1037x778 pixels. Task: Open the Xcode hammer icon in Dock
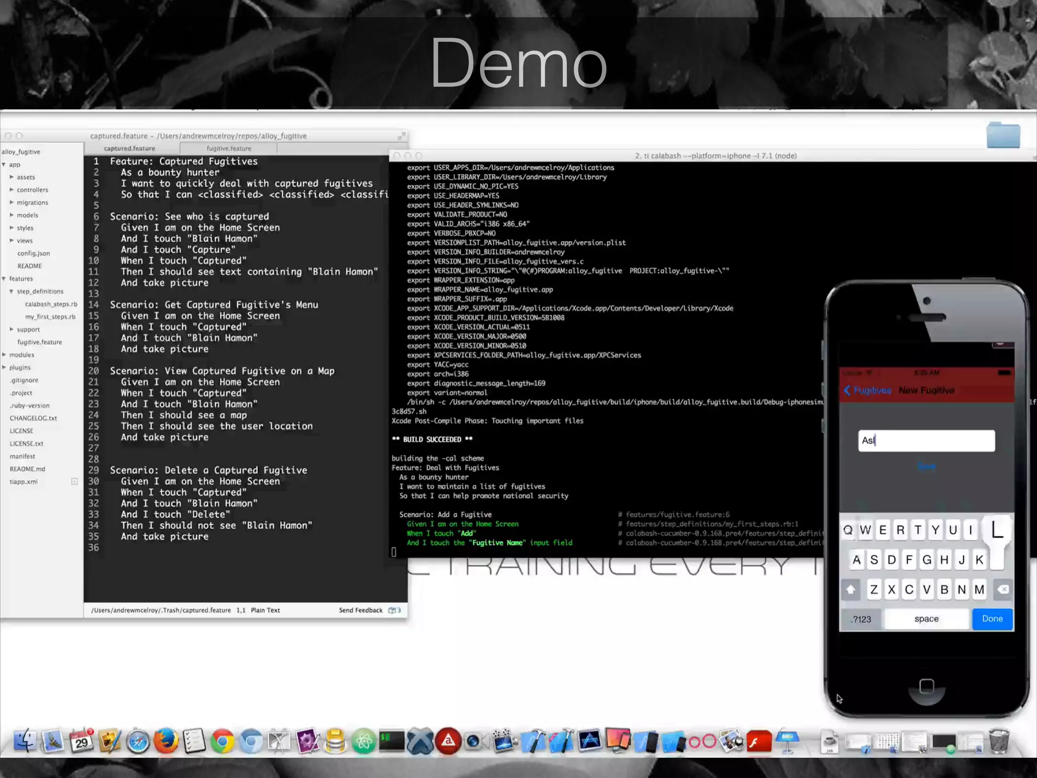[533, 742]
